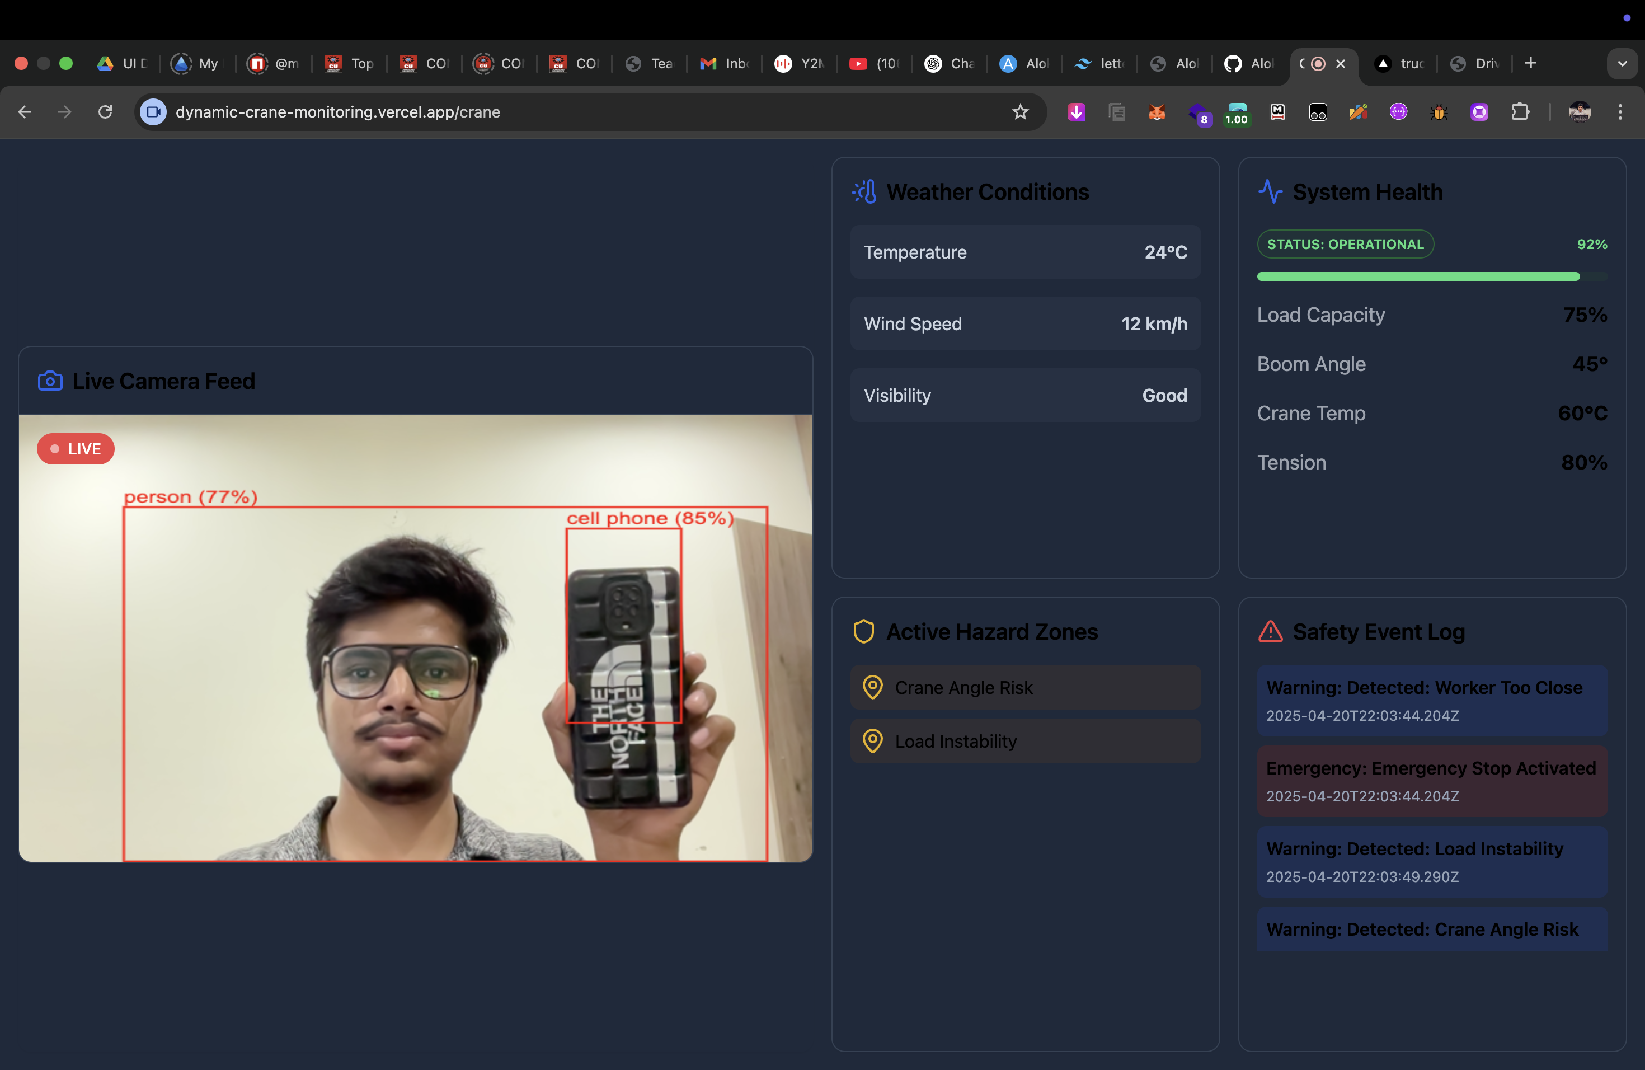
Task: Click the browser forward arrow
Action: [x=65, y=112]
